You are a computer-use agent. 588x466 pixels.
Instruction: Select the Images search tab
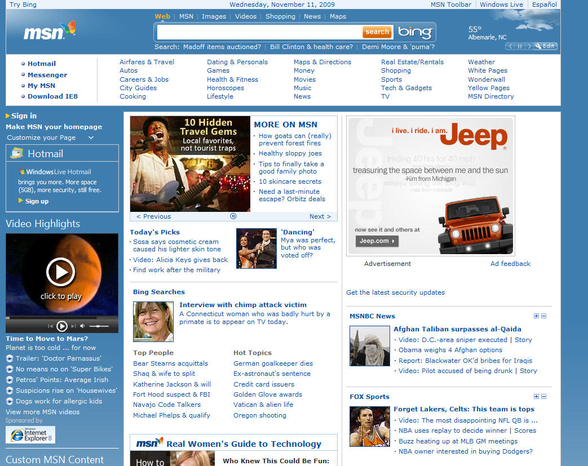point(214,16)
